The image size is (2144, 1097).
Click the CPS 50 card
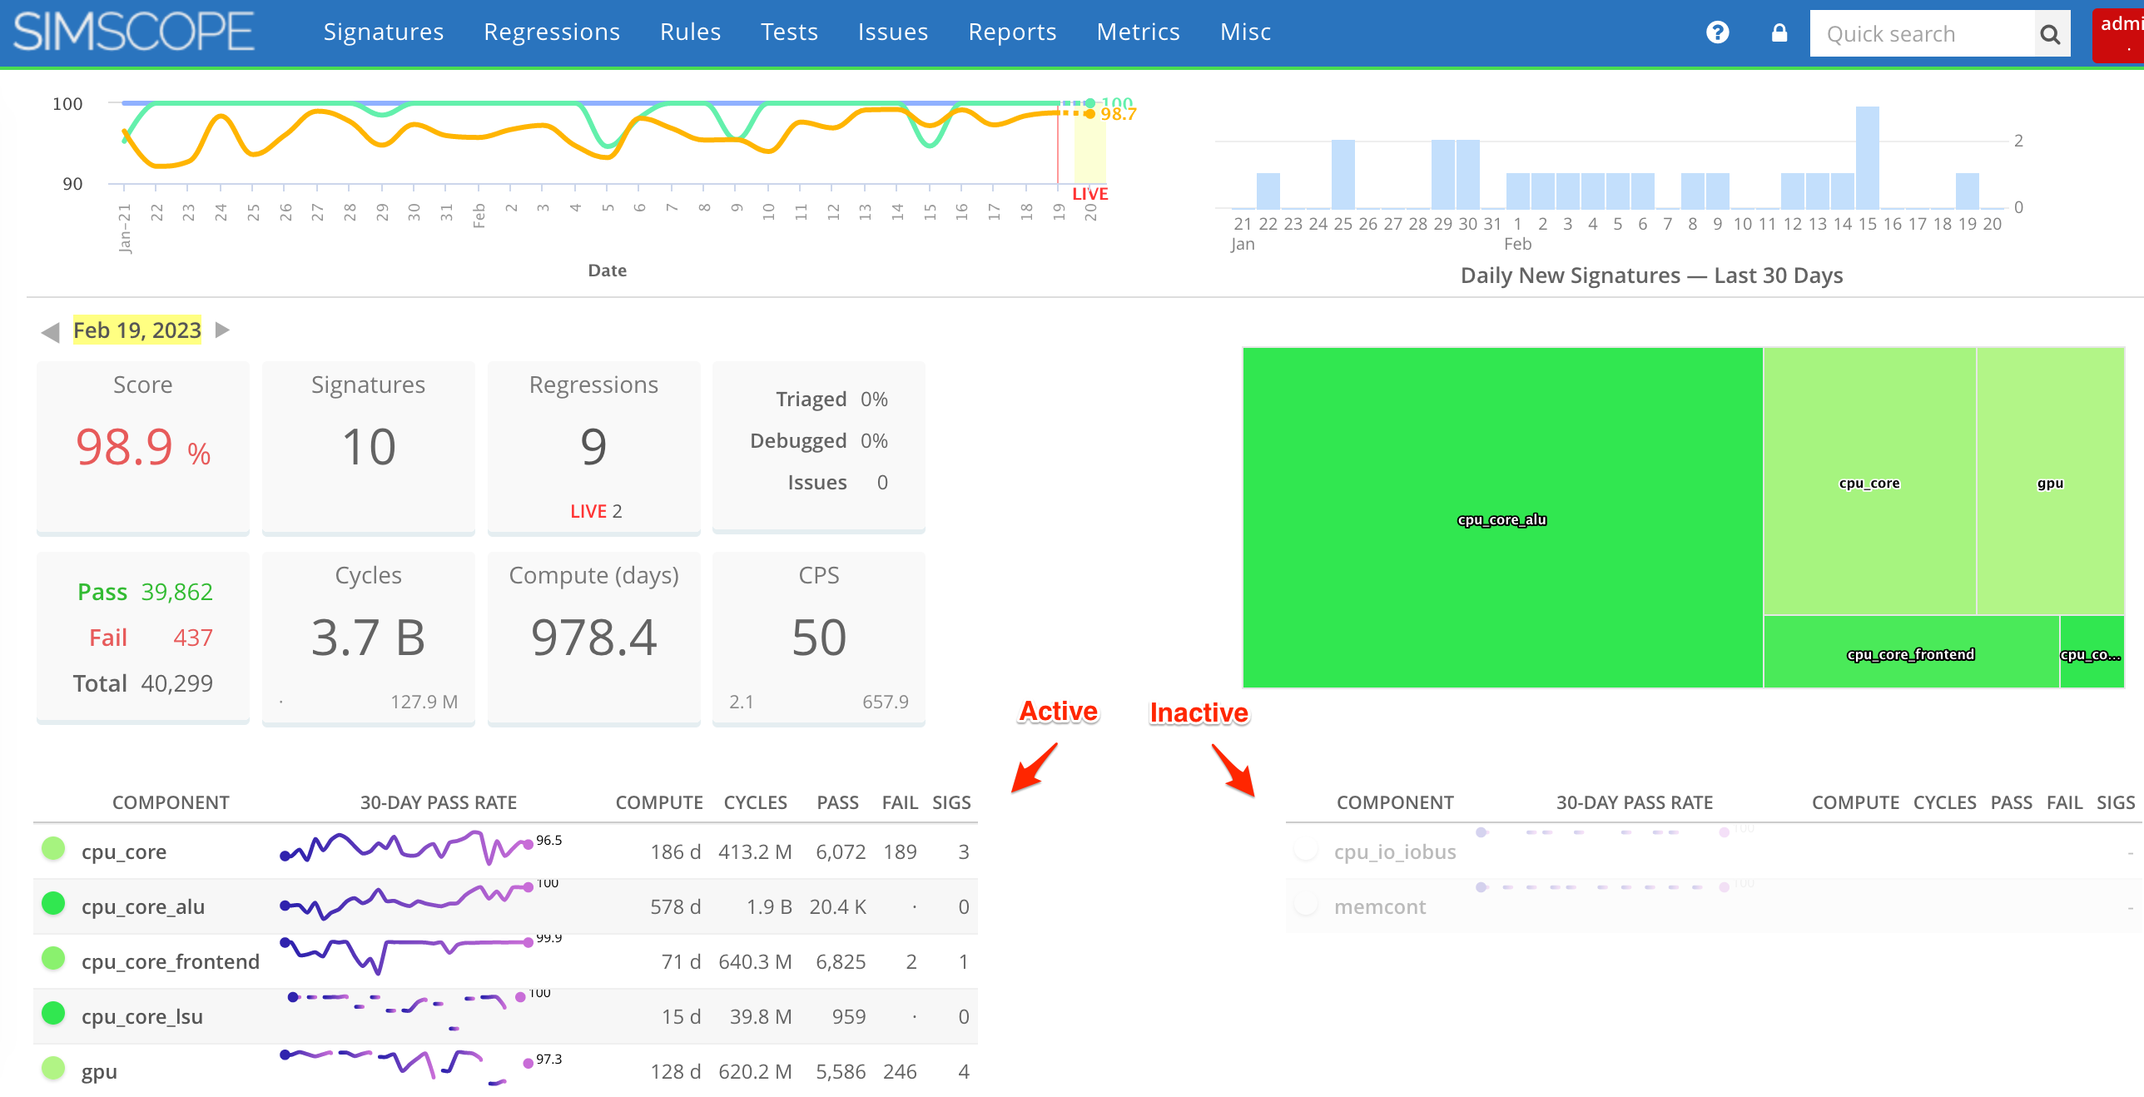[819, 638]
